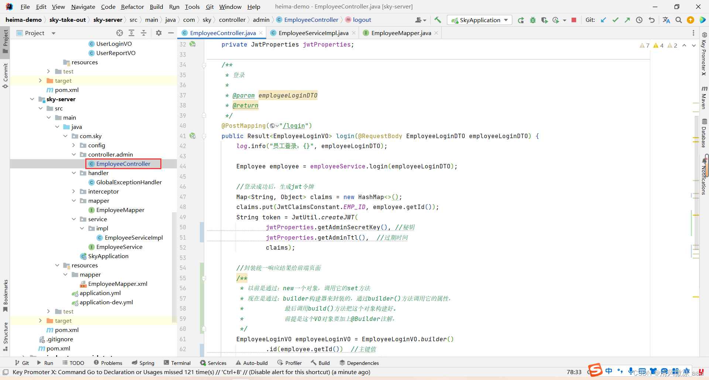Toggle fold of comment block at line 55
The image size is (709, 380).
[204, 278]
